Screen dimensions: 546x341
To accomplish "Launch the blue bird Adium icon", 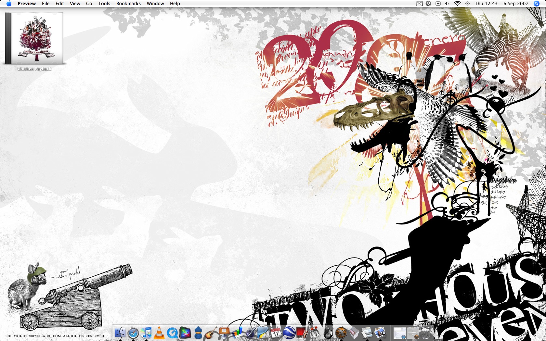I will (x=198, y=333).
